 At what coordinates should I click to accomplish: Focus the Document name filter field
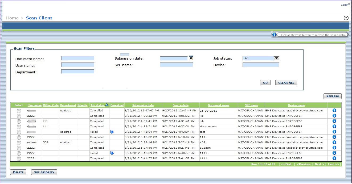[77, 58]
